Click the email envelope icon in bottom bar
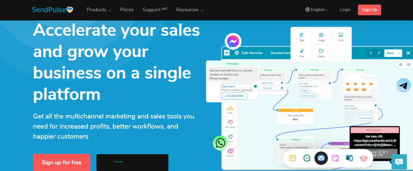Viewport: 413px width, 171px height. click(293, 158)
